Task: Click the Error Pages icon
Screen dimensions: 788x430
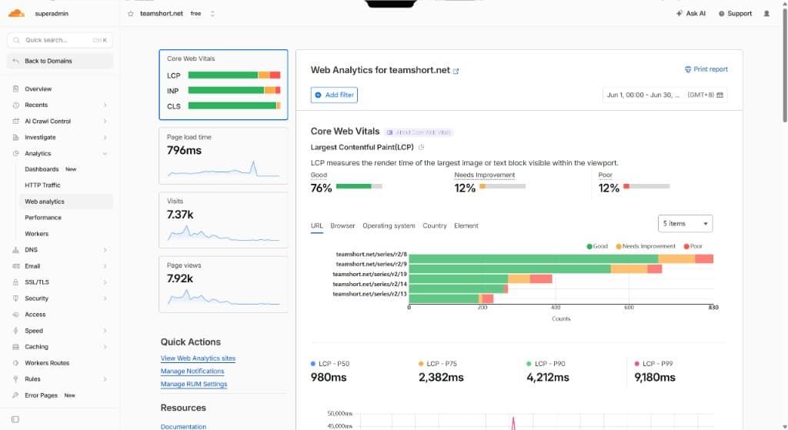Action: click(x=15, y=395)
